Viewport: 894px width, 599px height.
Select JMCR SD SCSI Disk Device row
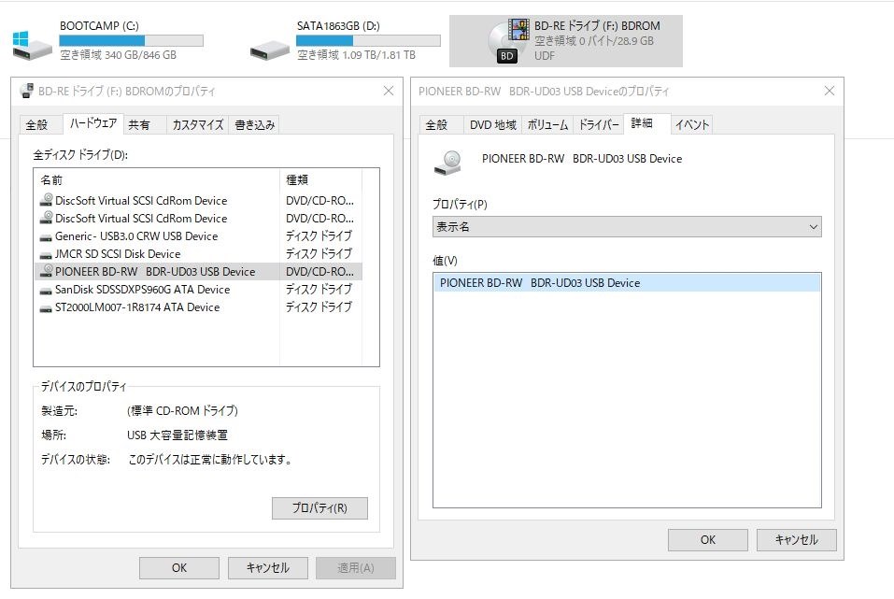tap(198, 254)
